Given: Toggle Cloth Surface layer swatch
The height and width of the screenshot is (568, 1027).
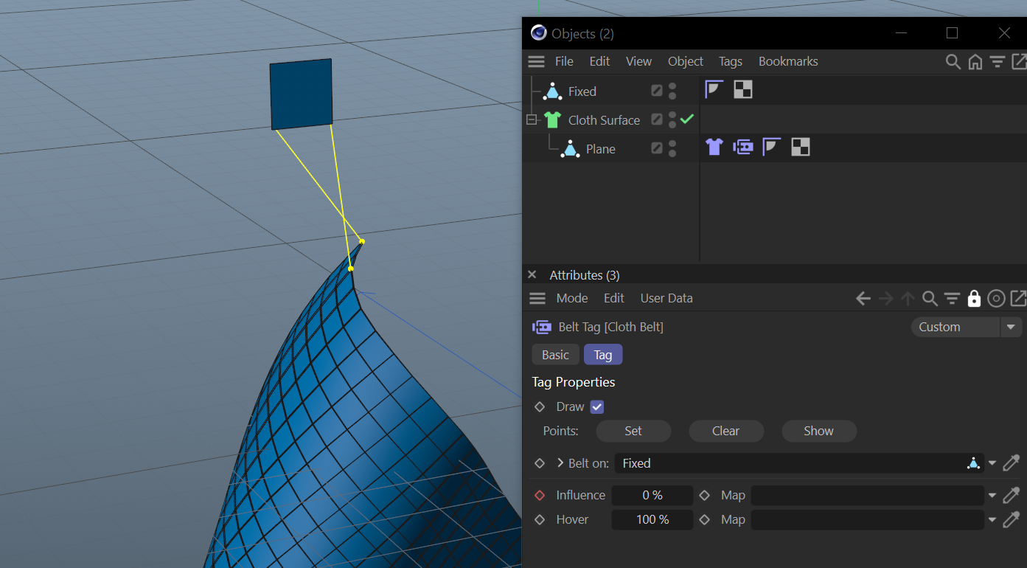Looking at the screenshot, I should [657, 120].
